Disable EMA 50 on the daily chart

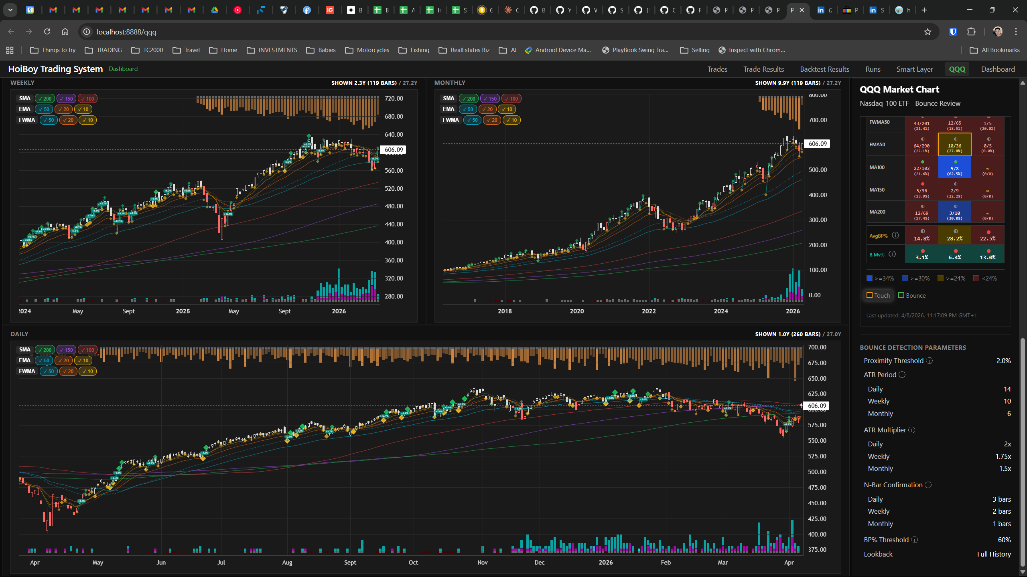44,360
